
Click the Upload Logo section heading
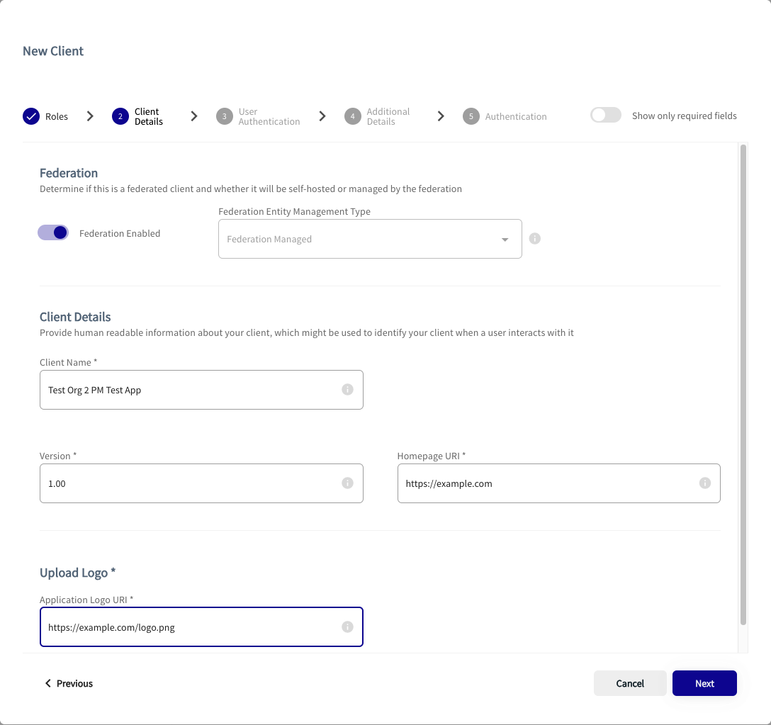point(77,573)
